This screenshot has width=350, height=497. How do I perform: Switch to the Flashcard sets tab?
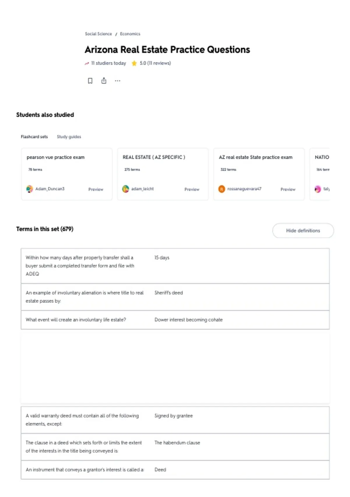pos(34,137)
